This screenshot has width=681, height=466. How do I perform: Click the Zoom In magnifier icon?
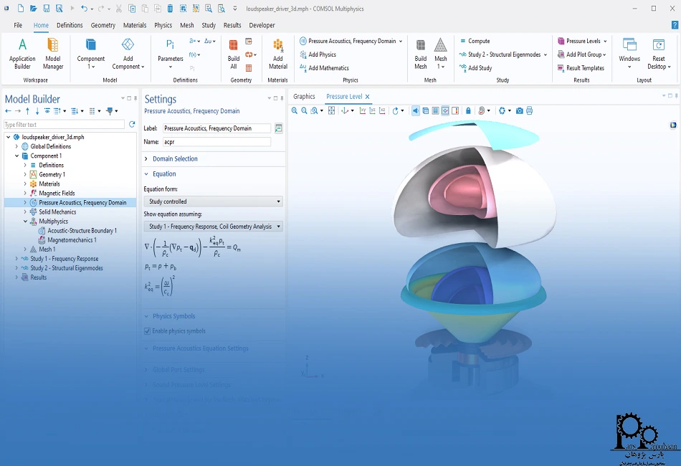point(294,110)
